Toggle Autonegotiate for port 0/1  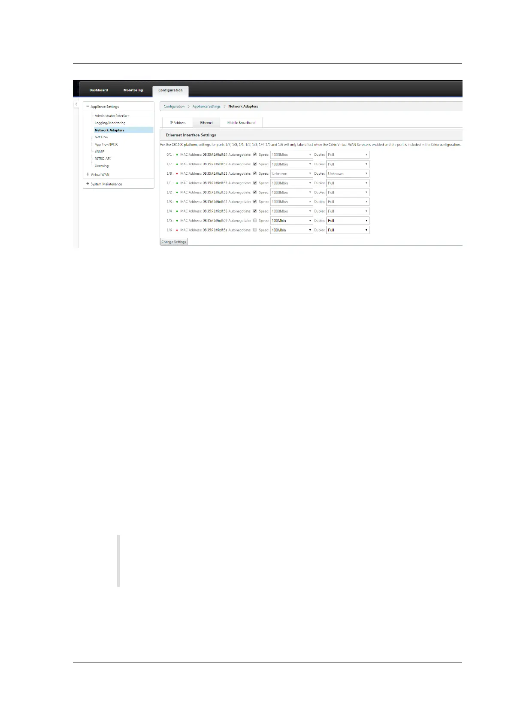click(x=255, y=155)
